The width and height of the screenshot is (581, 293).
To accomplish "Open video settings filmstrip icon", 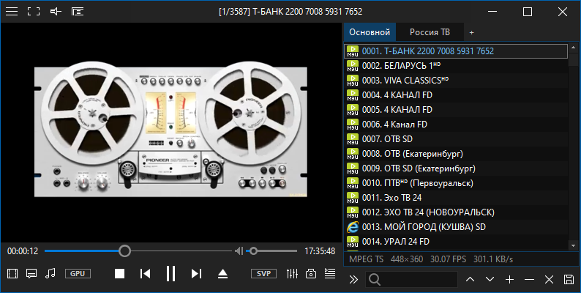I will [x=12, y=274].
